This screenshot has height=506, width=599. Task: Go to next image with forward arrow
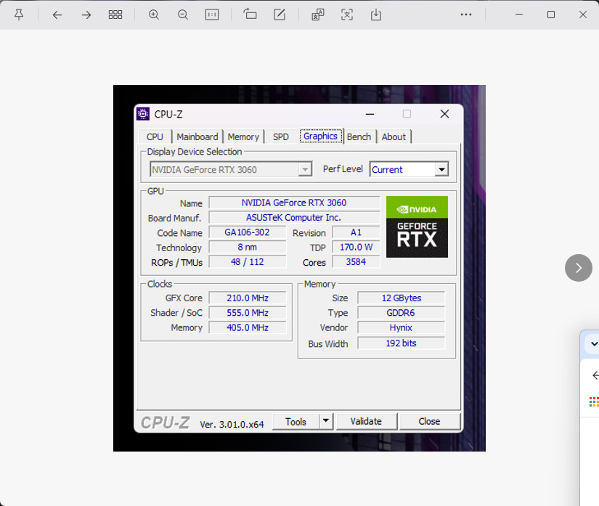click(x=86, y=15)
